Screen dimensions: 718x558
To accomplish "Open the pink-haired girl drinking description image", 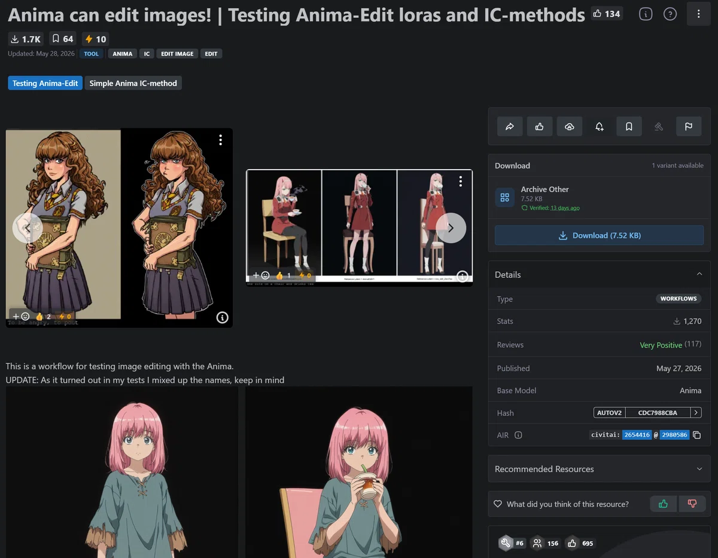I will click(359, 472).
